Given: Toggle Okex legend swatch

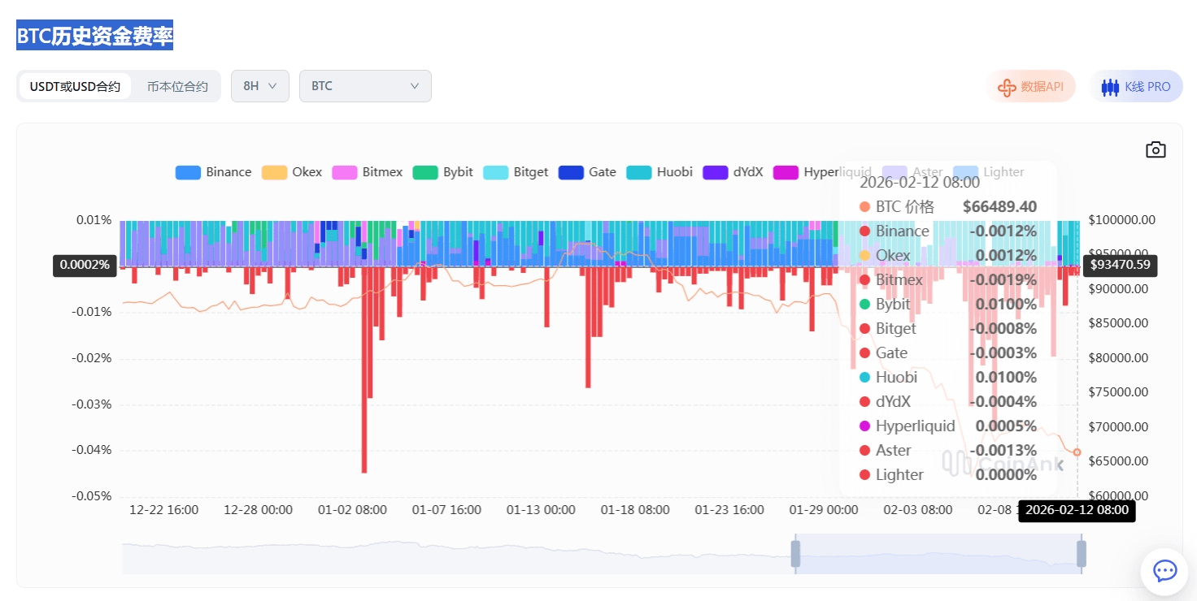Looking at the screenshot, I should [x=274, y=172].
